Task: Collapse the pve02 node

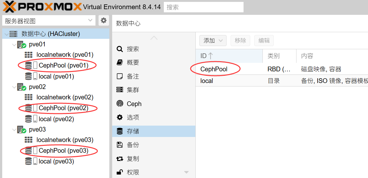Action: (x=14, y=87)
